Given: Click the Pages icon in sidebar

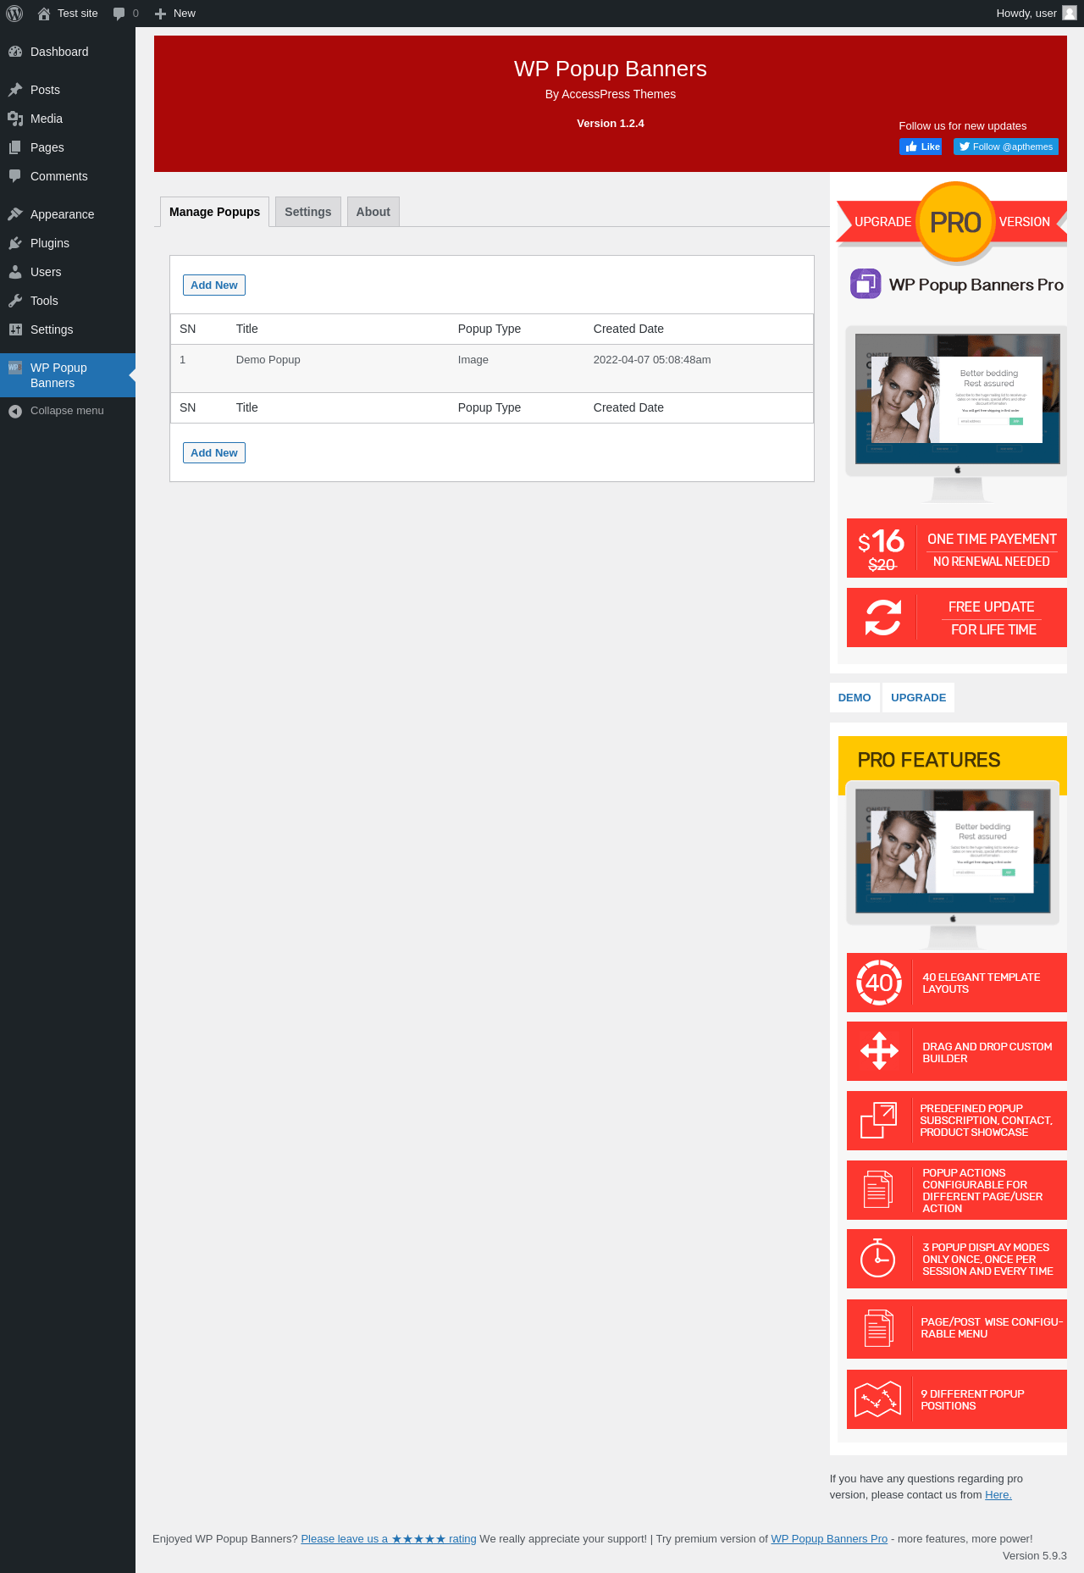Looking at the screenshot, I should [x=15, y=147].
